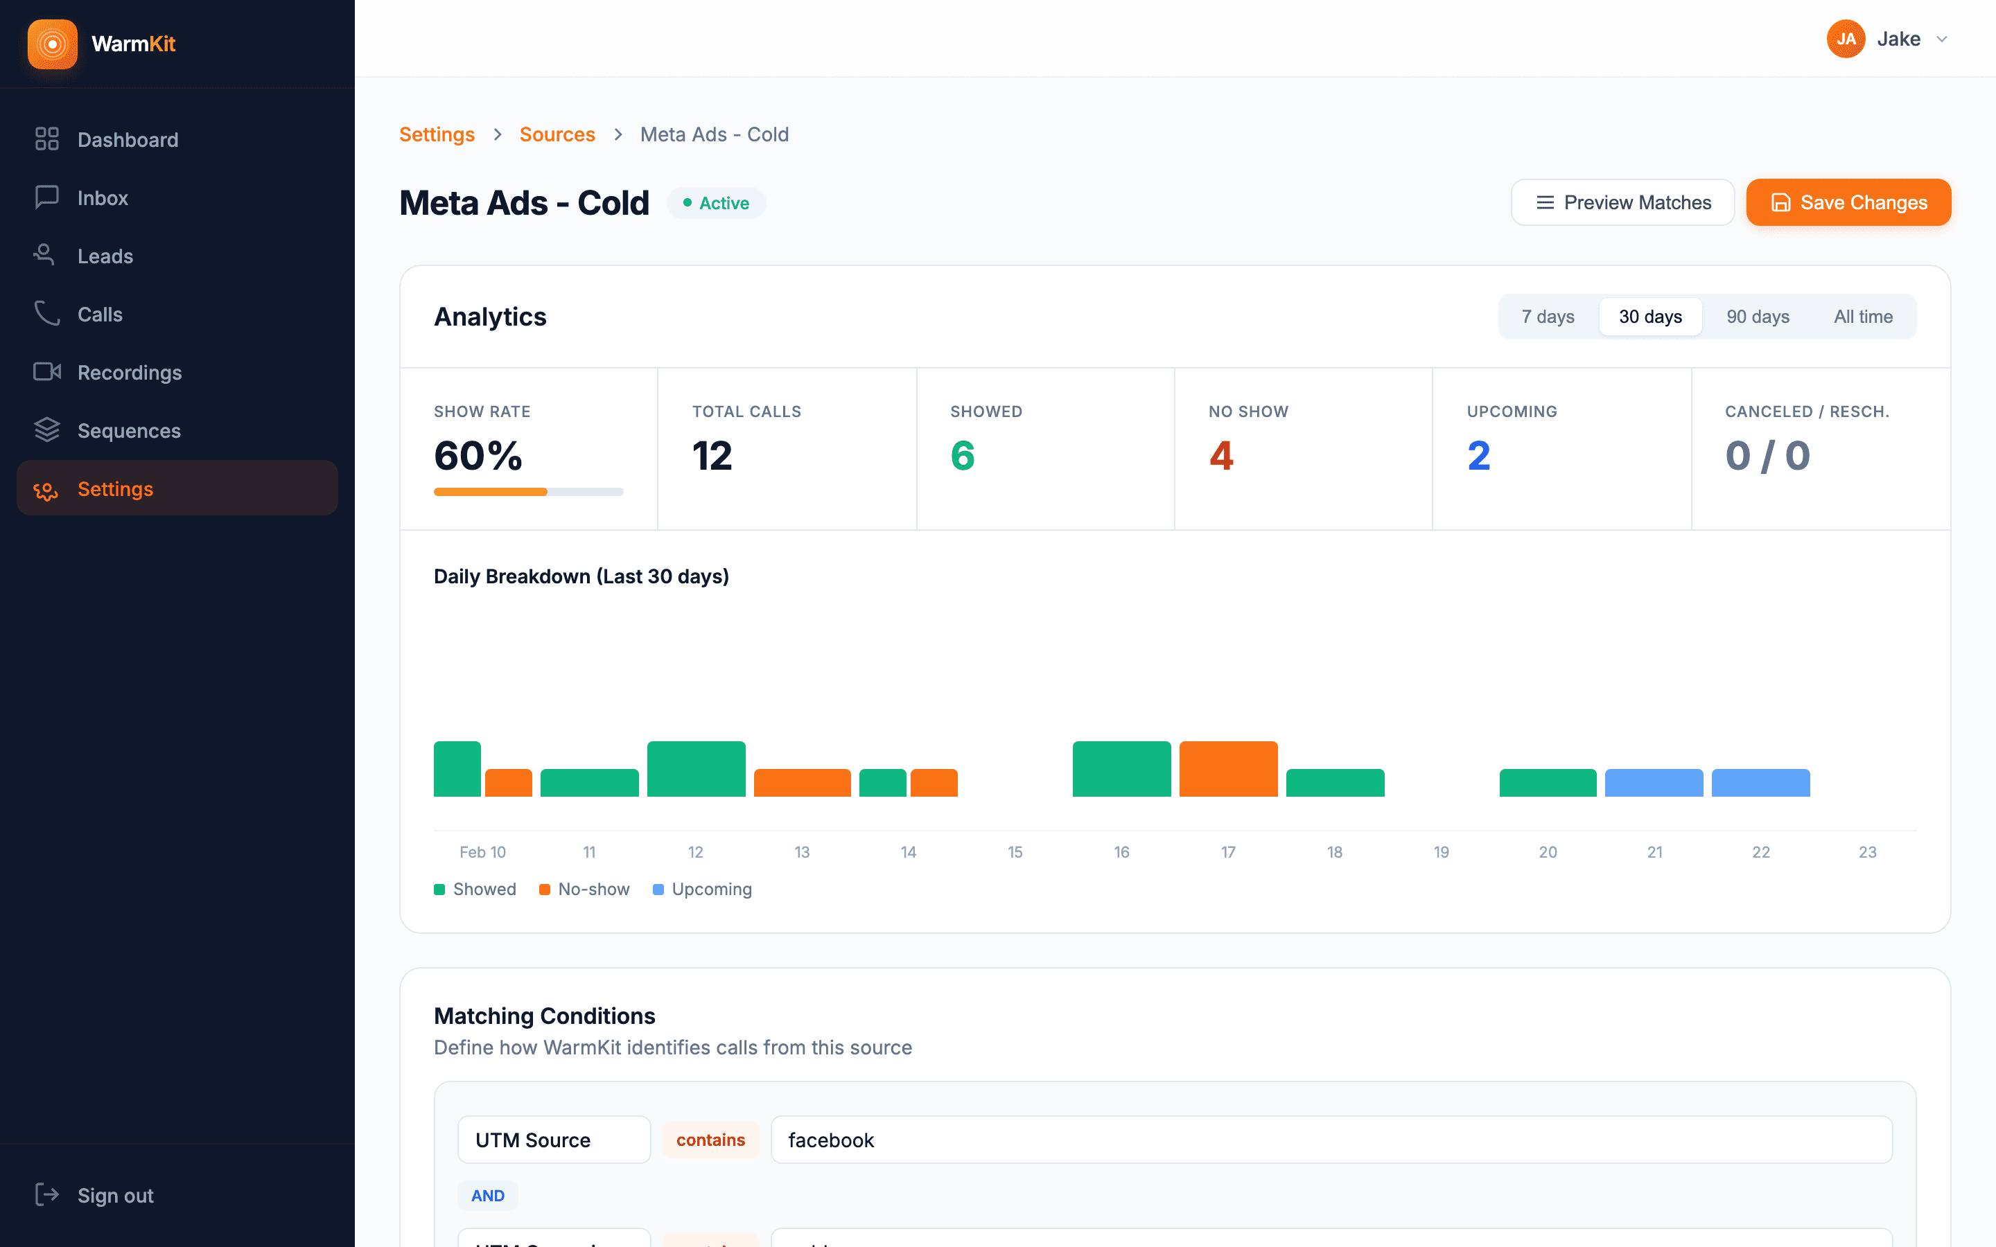Open the Dashboard from the sidebar icon
The height and width of the screenshot is (1247, 1996).
47,139
